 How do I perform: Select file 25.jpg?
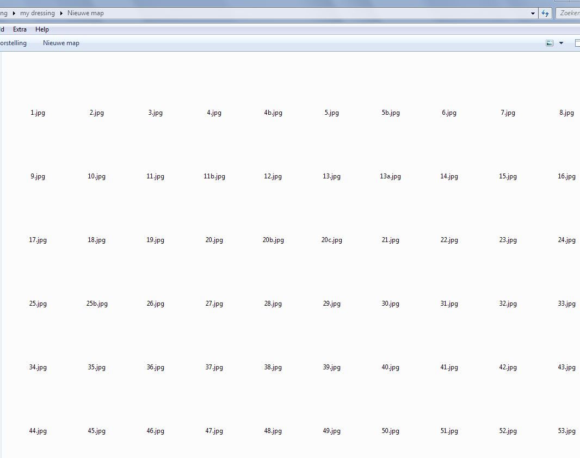tap(38, 304)
